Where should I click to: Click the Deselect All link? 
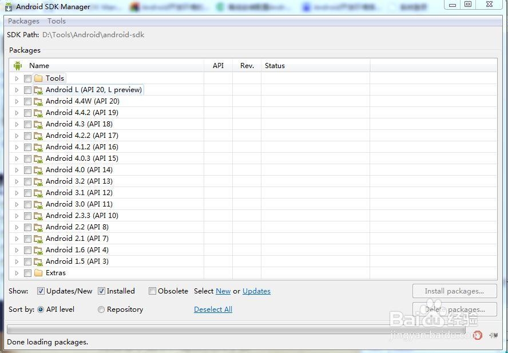click(x=213, y=310)
